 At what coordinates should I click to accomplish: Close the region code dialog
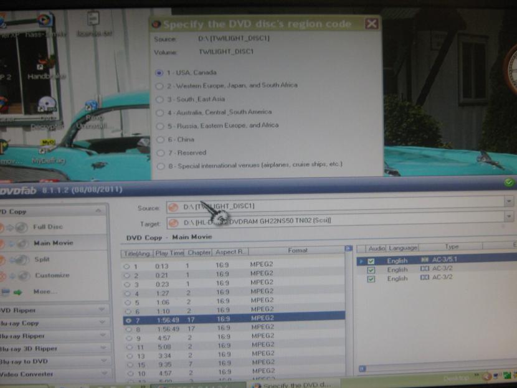(372, 24)
